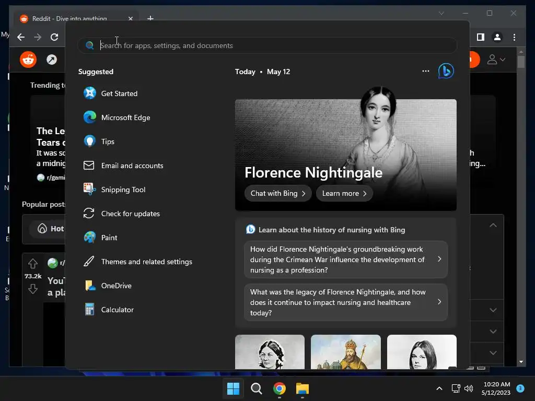The width and height of the screenshot is (535, 401).
Task: Click Chat with Bing button
Action: pos(278,193)
